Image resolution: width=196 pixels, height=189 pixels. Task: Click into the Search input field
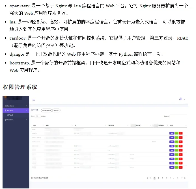[178, 116]
